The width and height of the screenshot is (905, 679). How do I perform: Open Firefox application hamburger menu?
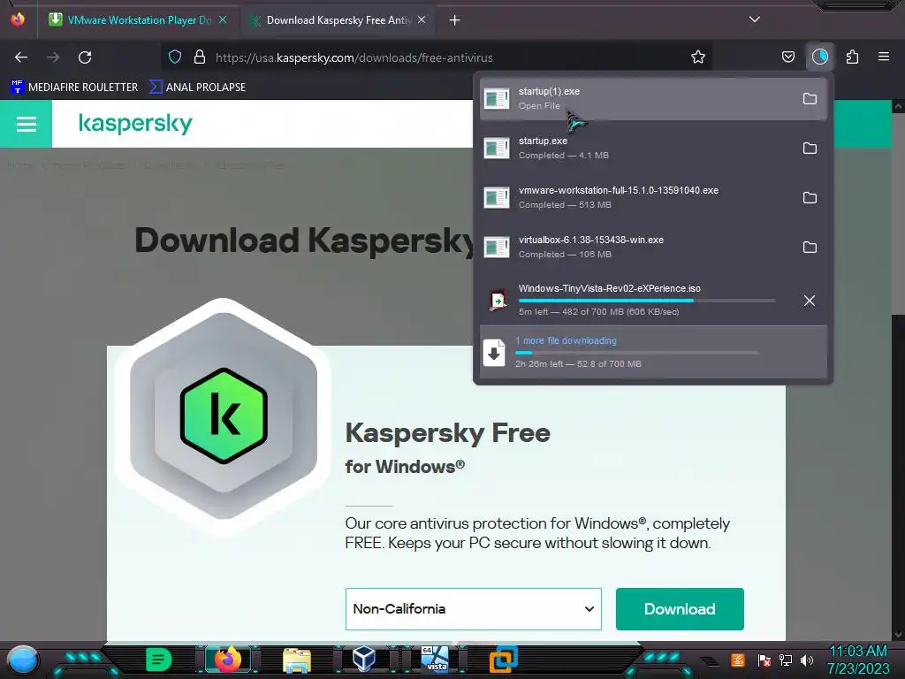click(884, 57)
